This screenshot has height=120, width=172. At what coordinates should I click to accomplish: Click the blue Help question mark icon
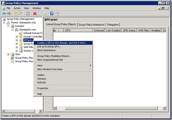click(52, 14)
